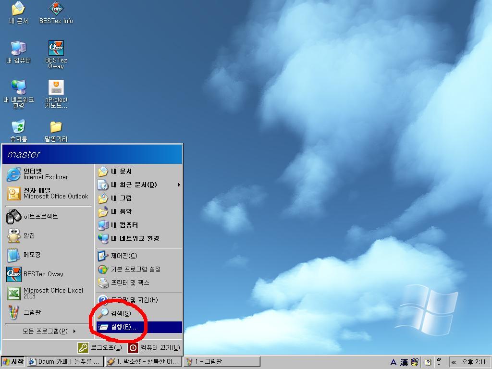Select the BESTez Qway desktop icon
Screen dimensions: 492x369
pos(56,55)
